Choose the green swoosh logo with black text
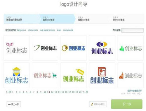 tap(45, 48)
